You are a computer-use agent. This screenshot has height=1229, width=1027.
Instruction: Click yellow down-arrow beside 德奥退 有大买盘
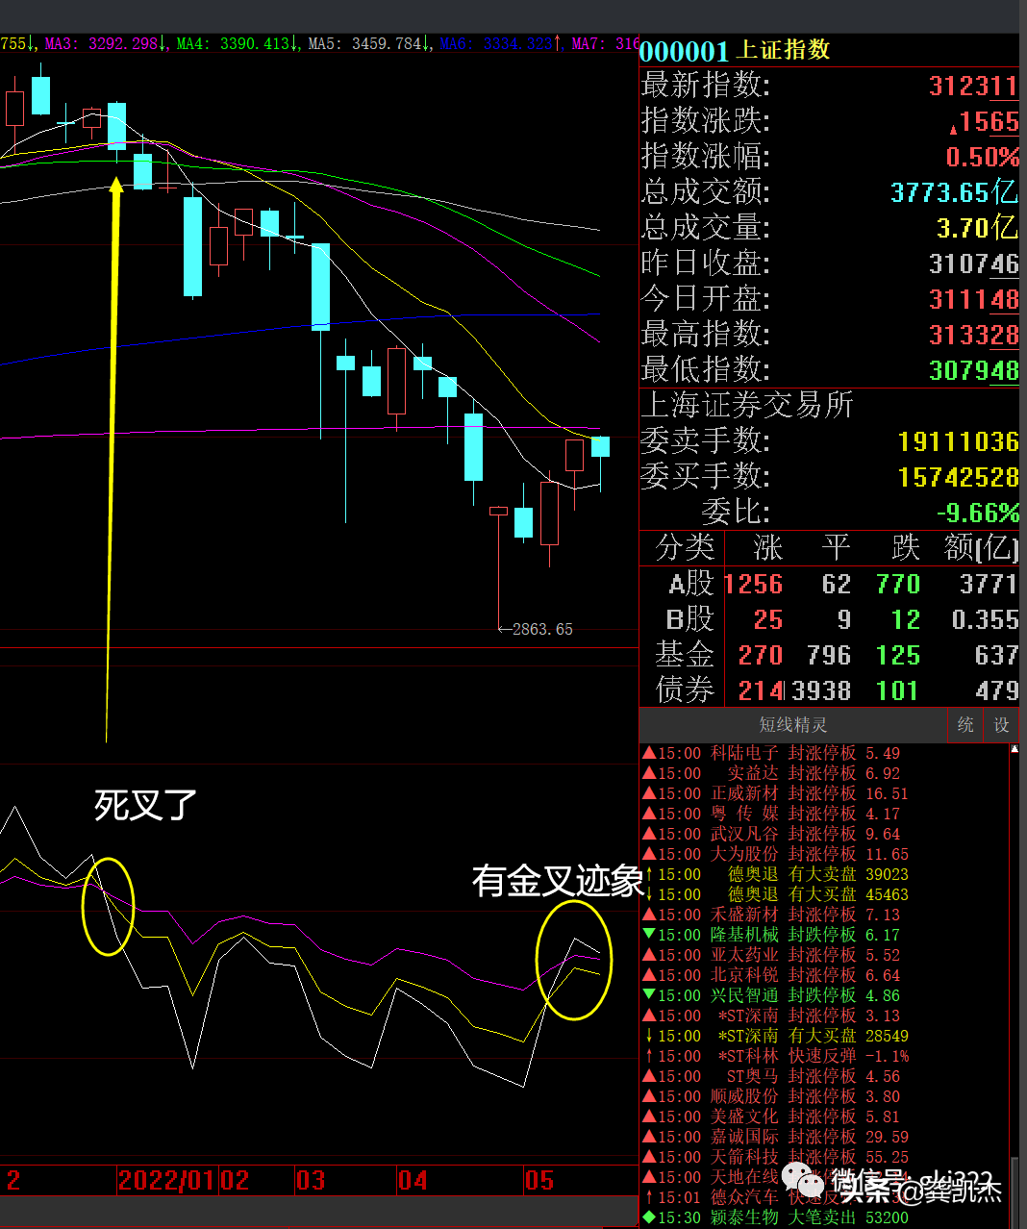pos(649,894)
